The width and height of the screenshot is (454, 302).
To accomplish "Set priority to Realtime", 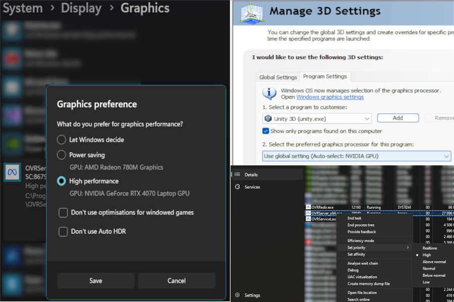I will (430, 248).
